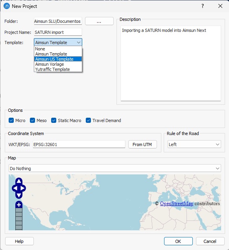Click the Folder path field

[58, 21]
